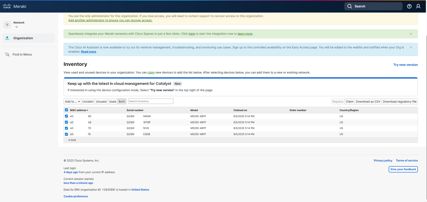Screen dimensions: 427x202
Task: Toggle the select-all header checkbox
Action: (66, 110)
